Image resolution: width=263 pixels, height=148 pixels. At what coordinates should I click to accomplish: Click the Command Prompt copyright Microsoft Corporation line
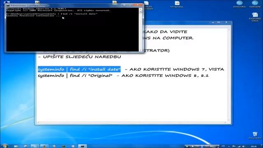58,10
